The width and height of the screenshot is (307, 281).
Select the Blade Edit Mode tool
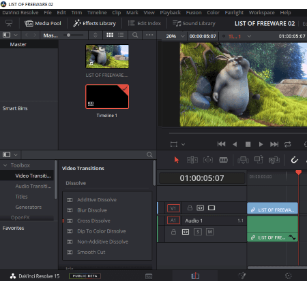223,160
